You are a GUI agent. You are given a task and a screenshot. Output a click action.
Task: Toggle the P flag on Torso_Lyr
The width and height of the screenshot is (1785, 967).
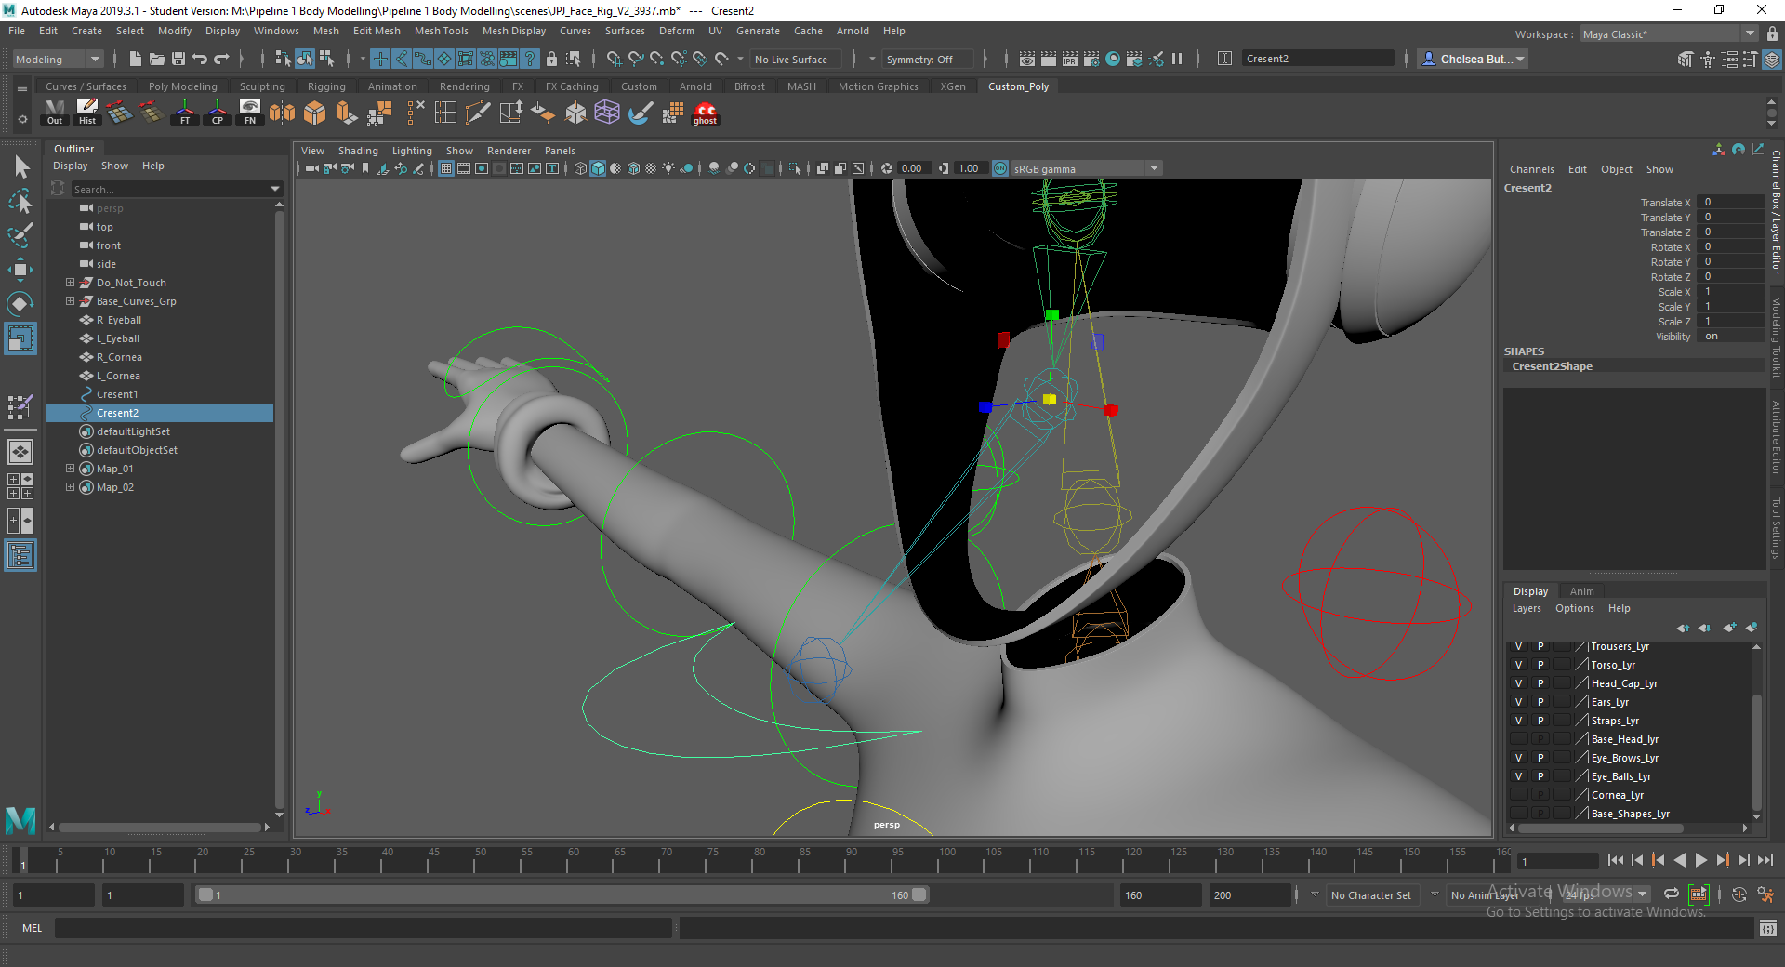(x=1540, y=664)
